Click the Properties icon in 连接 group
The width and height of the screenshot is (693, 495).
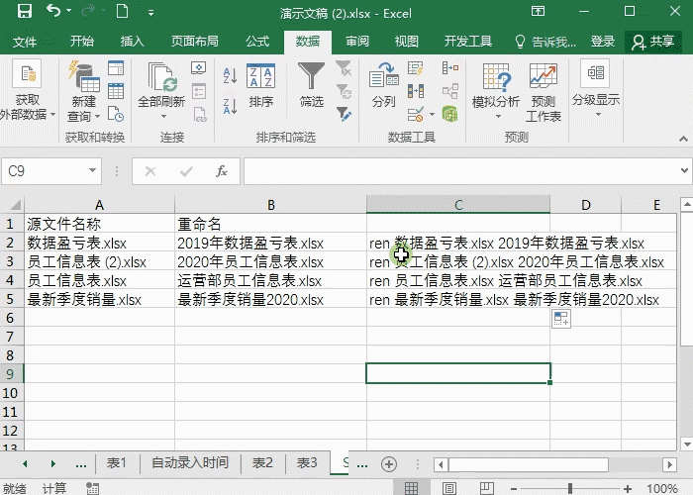coord(199,91)
